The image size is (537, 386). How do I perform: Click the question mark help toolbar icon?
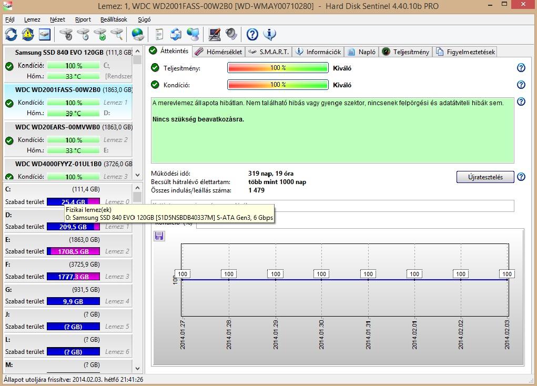pyautogui.click(x=252, y=34)
